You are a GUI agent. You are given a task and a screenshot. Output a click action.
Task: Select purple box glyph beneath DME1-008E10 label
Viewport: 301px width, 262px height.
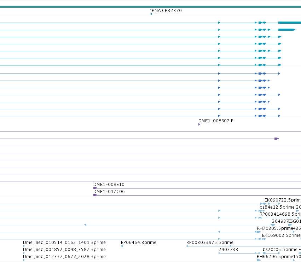(x=95, y=188)
